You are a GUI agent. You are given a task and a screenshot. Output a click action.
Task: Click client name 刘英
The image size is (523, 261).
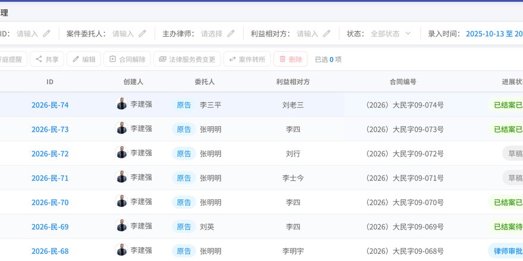pos(207,227)
